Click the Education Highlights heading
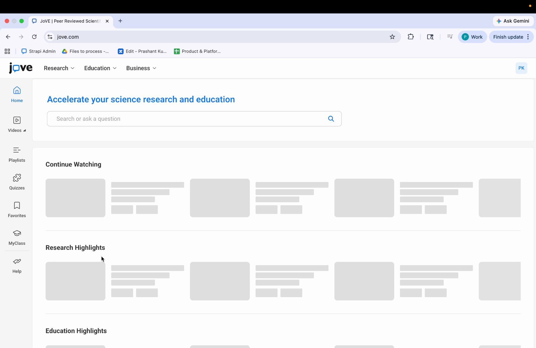Screen dimensions: 536x348 [76, 331]
